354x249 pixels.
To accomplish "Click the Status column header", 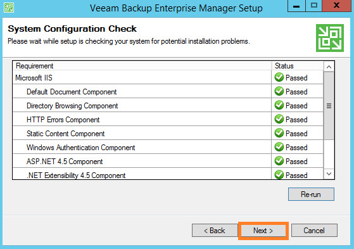I will click(298, 66).
